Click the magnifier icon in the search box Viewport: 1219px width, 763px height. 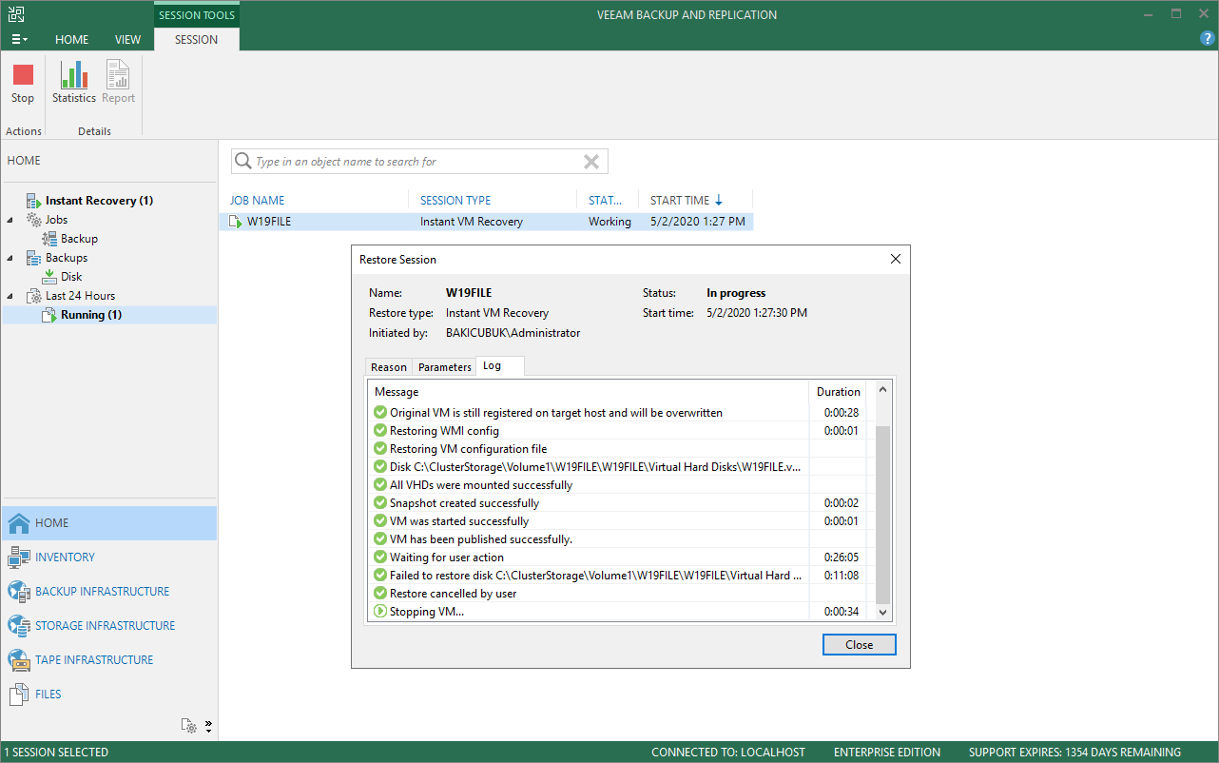(x=243, y=162)
